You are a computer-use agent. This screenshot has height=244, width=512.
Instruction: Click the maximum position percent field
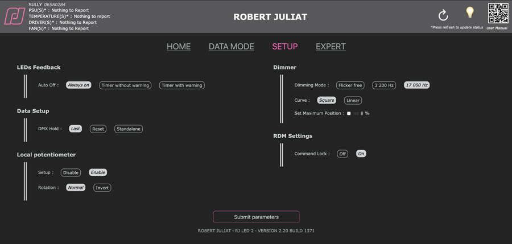(x=357, y=113)
